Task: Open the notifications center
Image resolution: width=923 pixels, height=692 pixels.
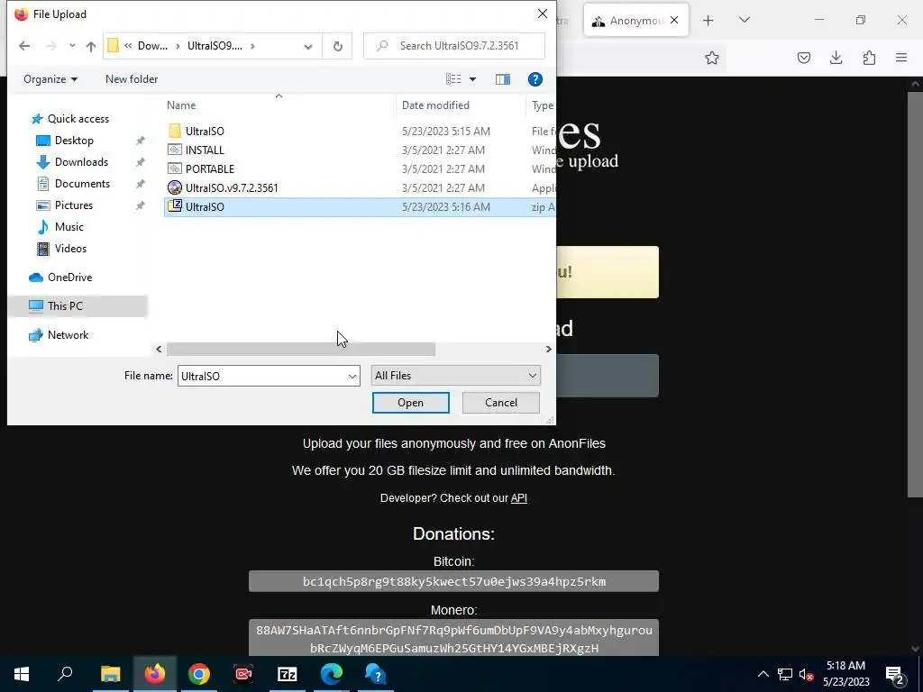Action: tap(894, 675)
